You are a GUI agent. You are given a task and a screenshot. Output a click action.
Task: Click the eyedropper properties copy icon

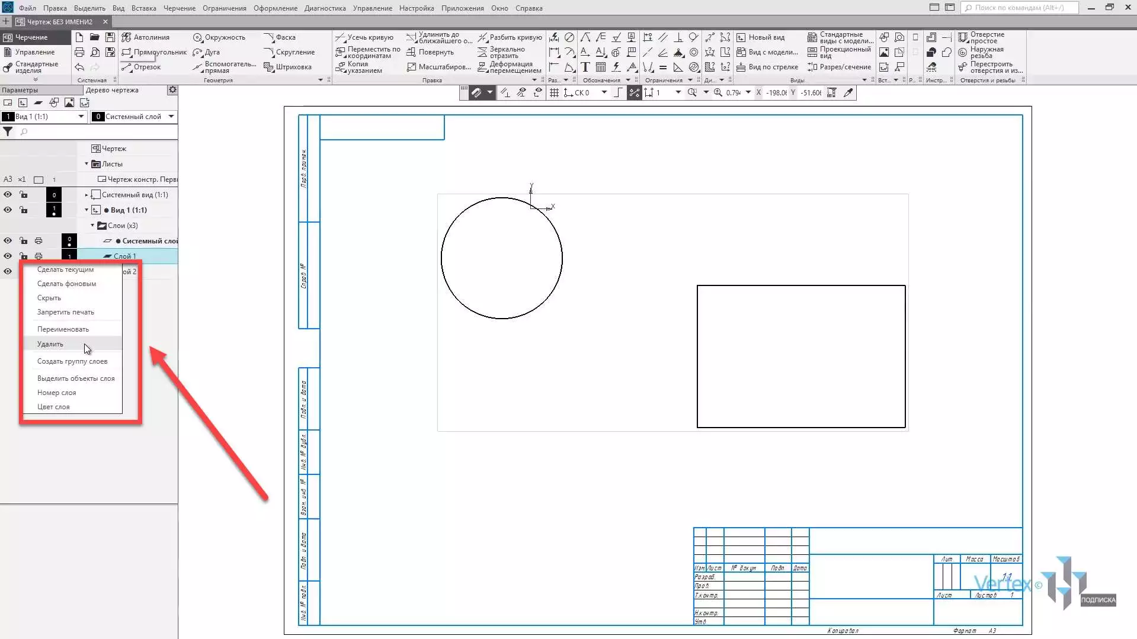[848, 92]
